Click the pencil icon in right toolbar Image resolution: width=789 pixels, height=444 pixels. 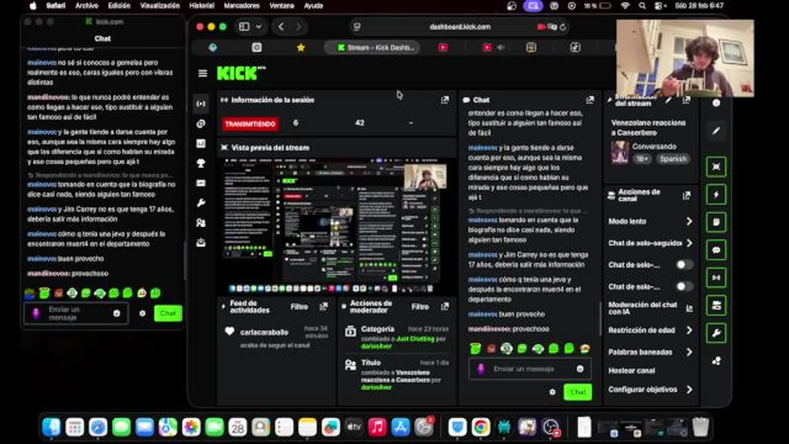pyautogui.click(x=716, y=131)
